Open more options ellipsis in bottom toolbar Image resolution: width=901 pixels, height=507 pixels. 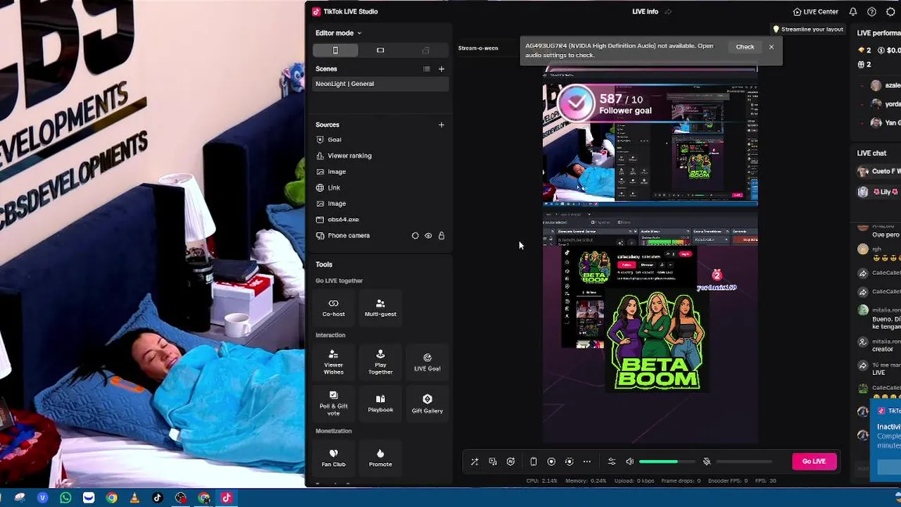(x=587, y=462)
